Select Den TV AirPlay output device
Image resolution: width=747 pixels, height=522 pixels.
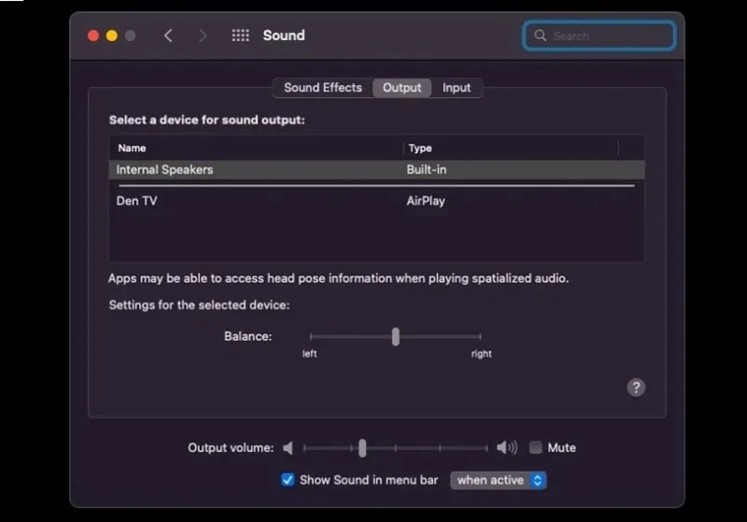376,201
